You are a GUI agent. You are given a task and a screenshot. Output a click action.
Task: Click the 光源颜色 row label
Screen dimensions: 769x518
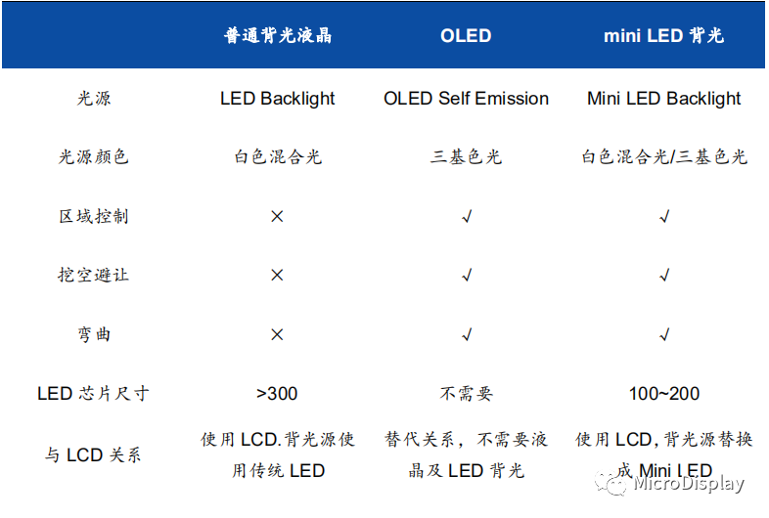(93, 156)
